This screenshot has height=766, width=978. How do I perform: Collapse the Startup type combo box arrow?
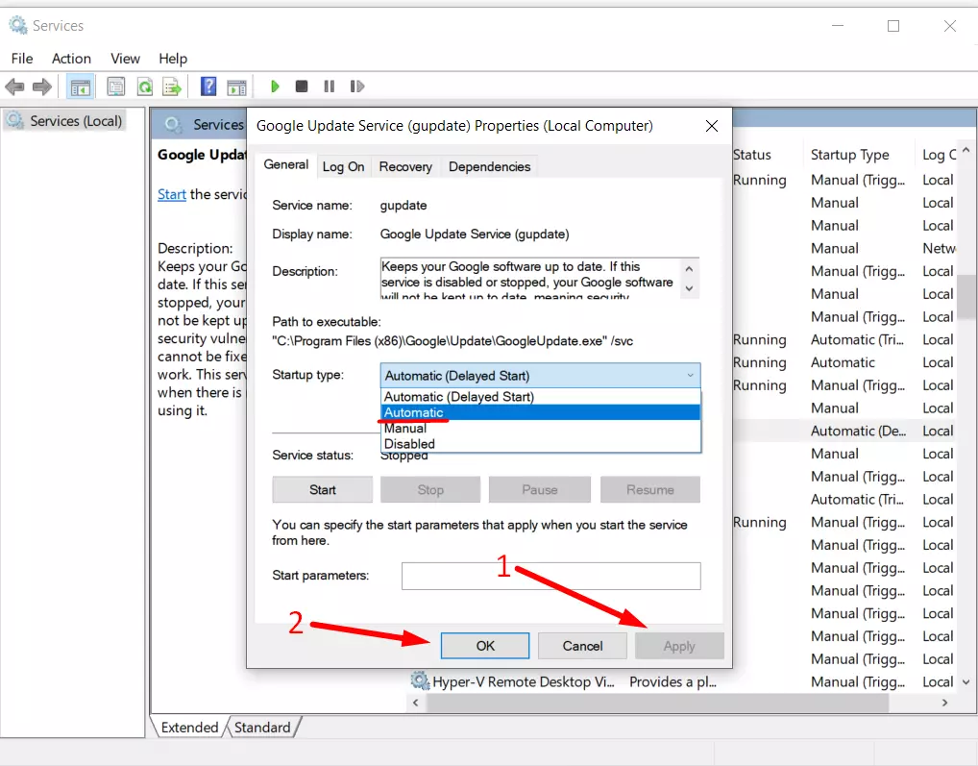[690, 376]
